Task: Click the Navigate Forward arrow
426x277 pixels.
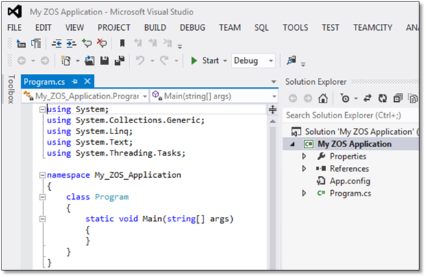Action: (x=45, y=61)
